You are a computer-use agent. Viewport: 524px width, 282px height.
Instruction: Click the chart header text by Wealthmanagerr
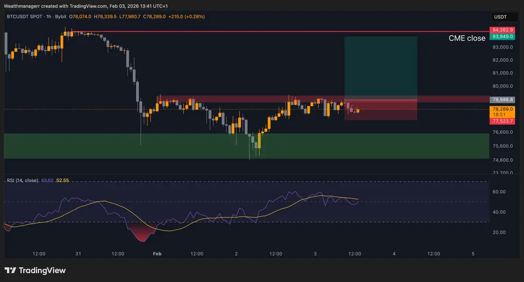(x=86, y=6)
